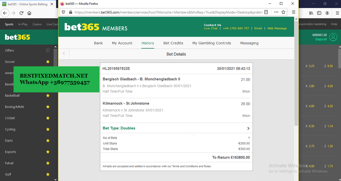
Task: Toggle Basketball favorite star
Action: tap(48, 96)
